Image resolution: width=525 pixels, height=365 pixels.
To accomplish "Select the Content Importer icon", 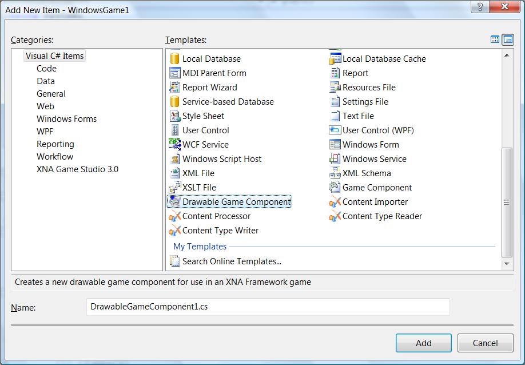I will [335, 201].
